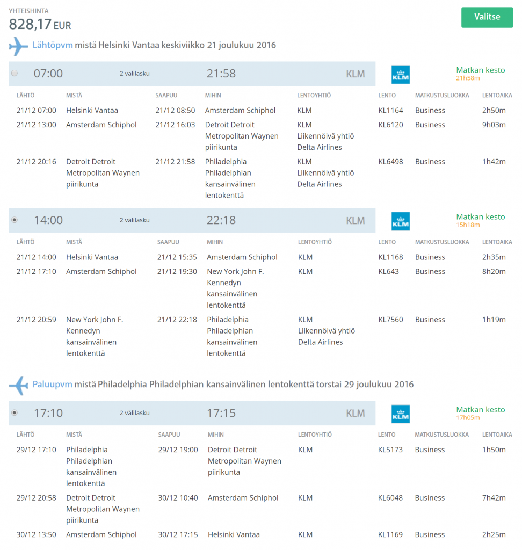Click flight number KL1164 in first itinerary
This screenshot has width=522, height=550.
click(390, 111)
